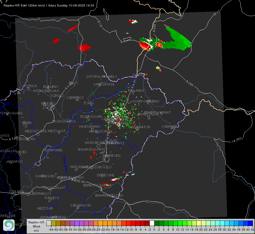
Task: Click the Hajdú-Bihar county label
Action: point(65,164)
